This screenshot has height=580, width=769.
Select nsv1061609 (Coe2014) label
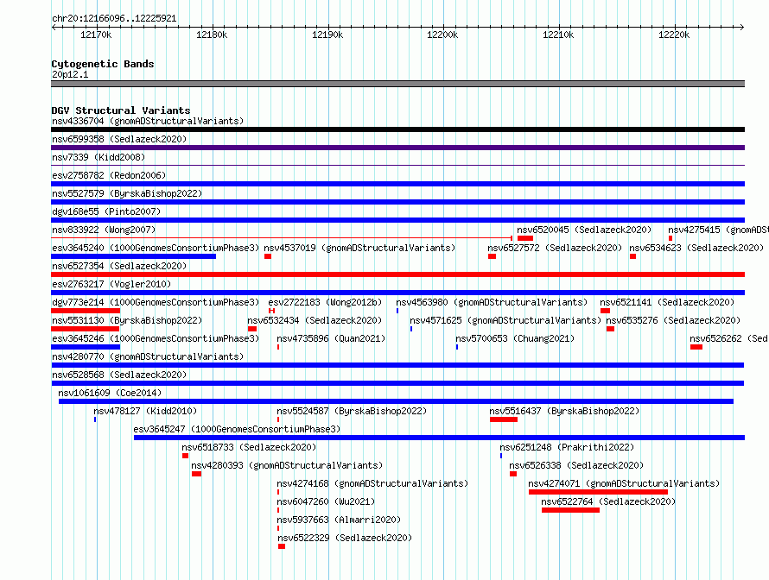(110, 393)
